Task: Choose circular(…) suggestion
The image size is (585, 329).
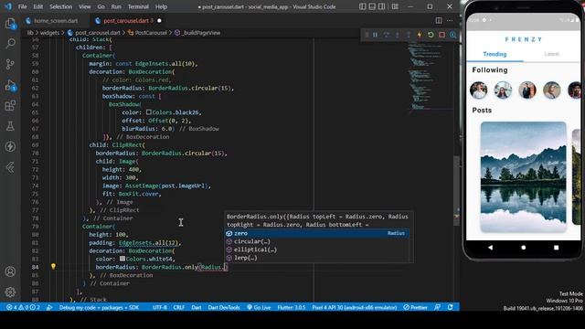Action: coord(317,241)
